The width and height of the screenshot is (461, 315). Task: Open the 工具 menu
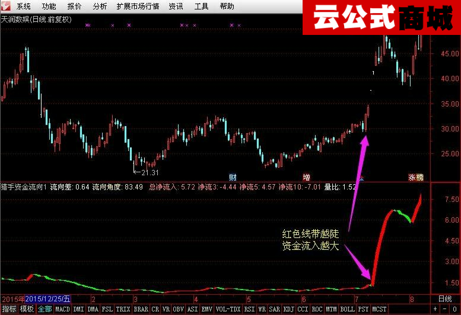201,6
